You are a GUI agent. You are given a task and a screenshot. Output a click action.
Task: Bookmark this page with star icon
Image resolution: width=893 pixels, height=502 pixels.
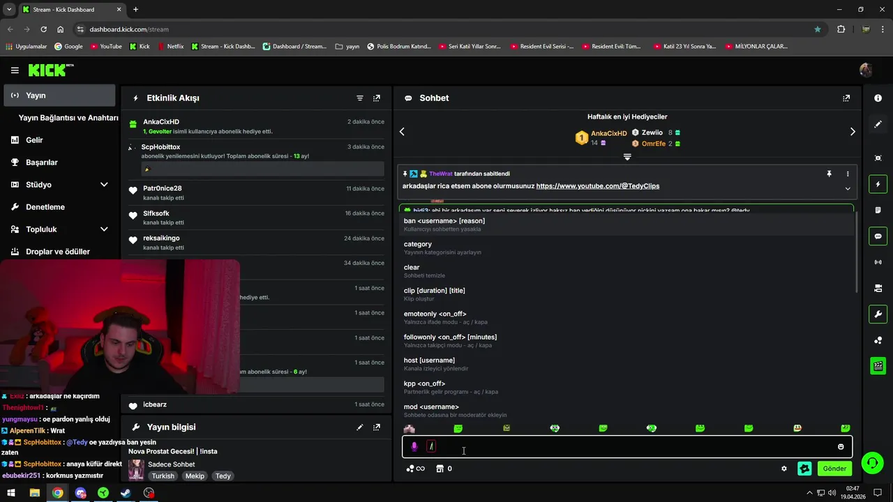(x=818, y=29)
